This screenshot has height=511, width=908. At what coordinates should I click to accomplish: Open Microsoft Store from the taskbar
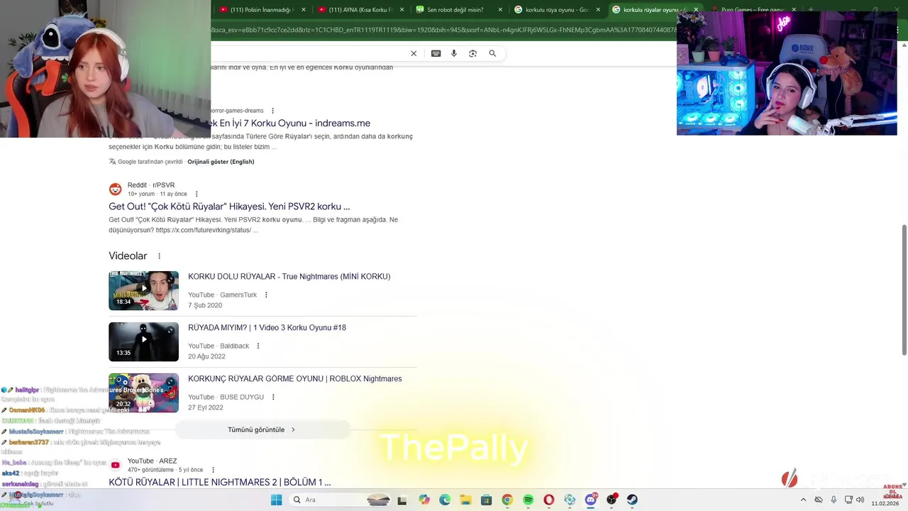(486, 500)
